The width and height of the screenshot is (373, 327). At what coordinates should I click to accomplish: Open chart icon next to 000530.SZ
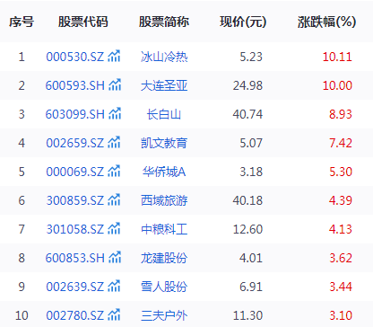click(114, 56)
